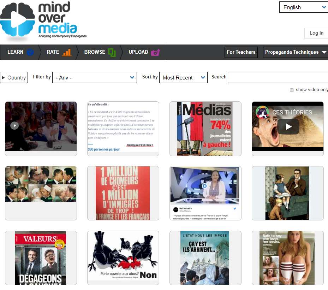Open the For Teachers page
Viewport: 328px width, 290px height.
[241, 52]
